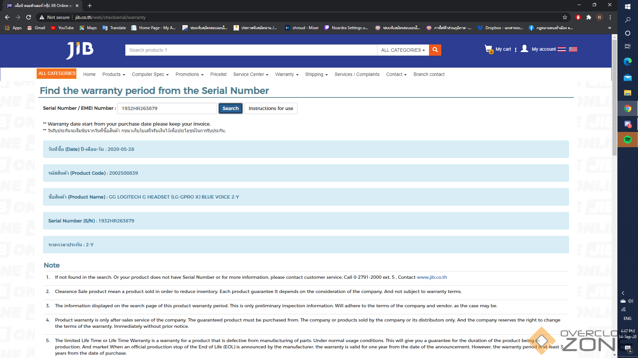Image resolution: width=638 pixels, height=358 pixels.
Task: Open the Branch contact menu item
Action: pyautogui.click(x=429, y=74)
